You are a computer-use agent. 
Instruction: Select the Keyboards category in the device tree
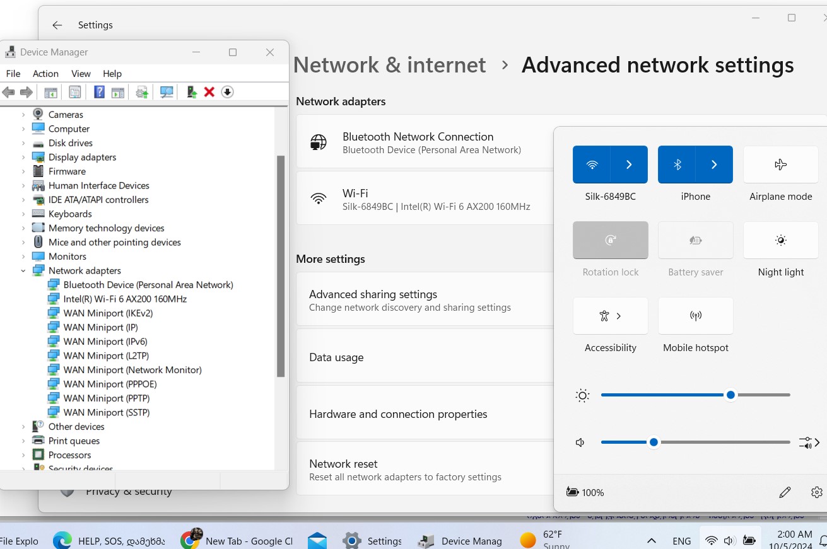click(x=70, y=214)
